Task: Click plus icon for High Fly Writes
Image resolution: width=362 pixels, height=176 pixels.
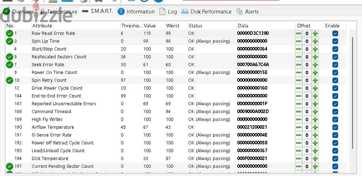Action: point(315,119)
